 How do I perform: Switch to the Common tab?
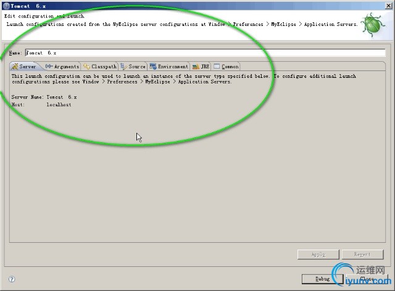(226, 67)
